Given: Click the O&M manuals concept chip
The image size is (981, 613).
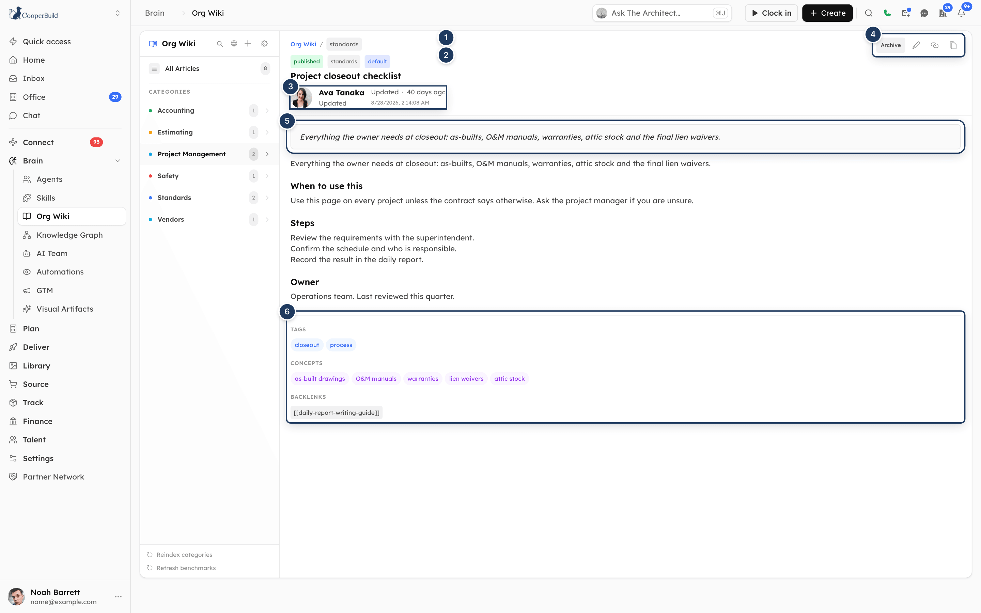Looking at the screenshot, I should tap(376, 379).
